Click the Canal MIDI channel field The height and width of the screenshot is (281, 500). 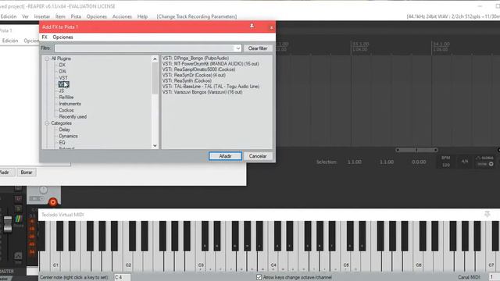tap(495, 277)
